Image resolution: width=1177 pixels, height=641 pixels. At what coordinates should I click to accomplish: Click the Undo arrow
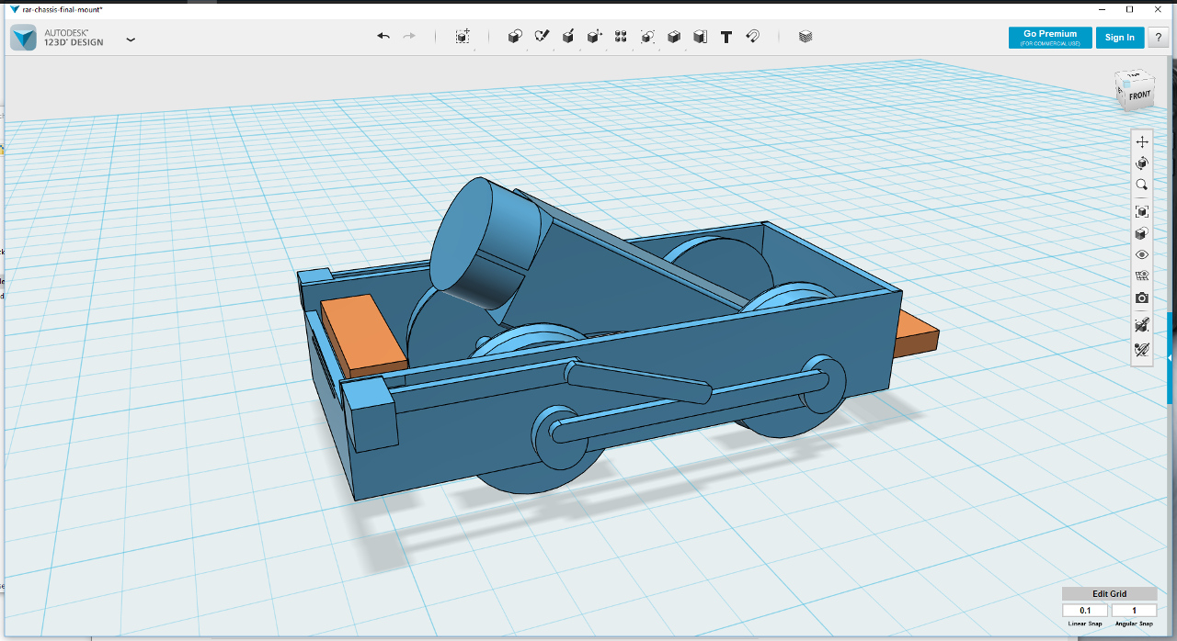tap(383, 37)
